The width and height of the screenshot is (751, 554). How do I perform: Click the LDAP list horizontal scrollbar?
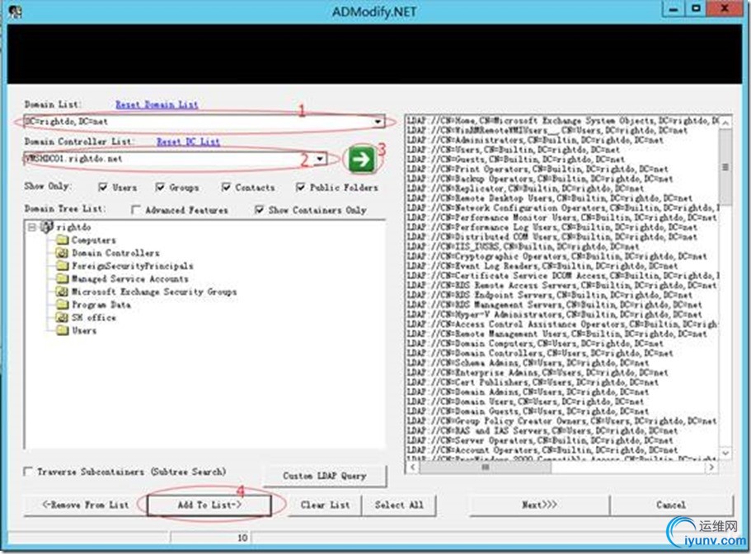562,467
